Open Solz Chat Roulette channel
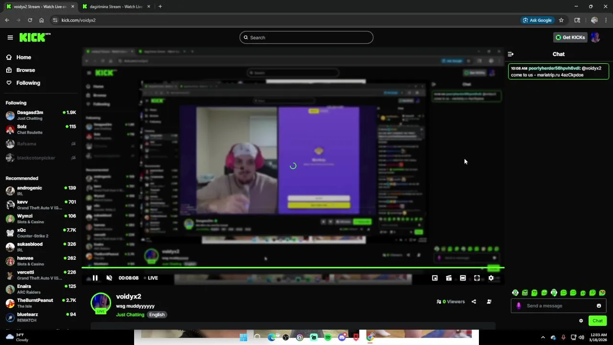Viewport: 613px width, 345px height. [x=41, y=129]
